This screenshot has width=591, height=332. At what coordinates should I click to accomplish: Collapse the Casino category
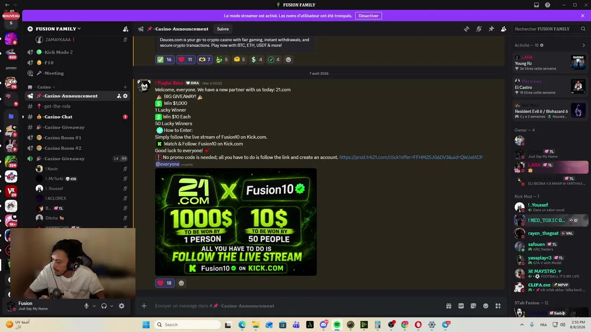(45, 87)
